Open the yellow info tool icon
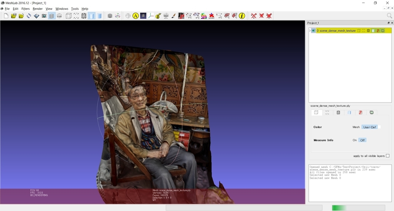 coord(242,16)
